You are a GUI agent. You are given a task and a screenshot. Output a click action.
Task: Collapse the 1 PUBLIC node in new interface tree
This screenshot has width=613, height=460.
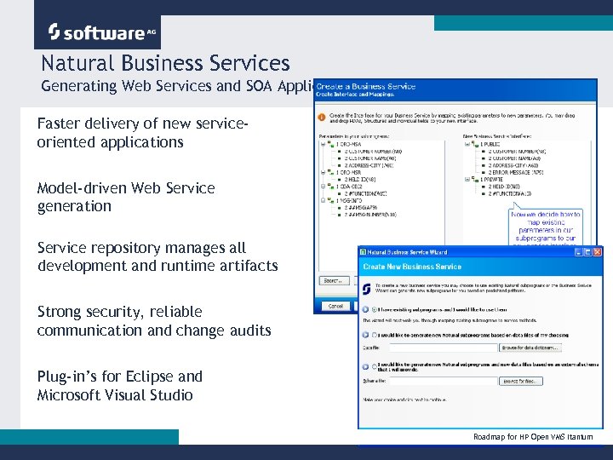coord(467,144)
